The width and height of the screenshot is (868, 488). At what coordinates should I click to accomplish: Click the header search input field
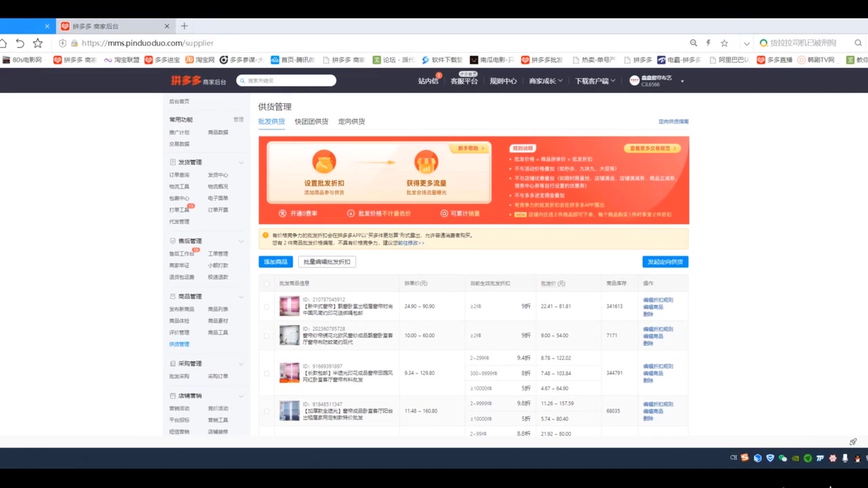pos(286,81)
